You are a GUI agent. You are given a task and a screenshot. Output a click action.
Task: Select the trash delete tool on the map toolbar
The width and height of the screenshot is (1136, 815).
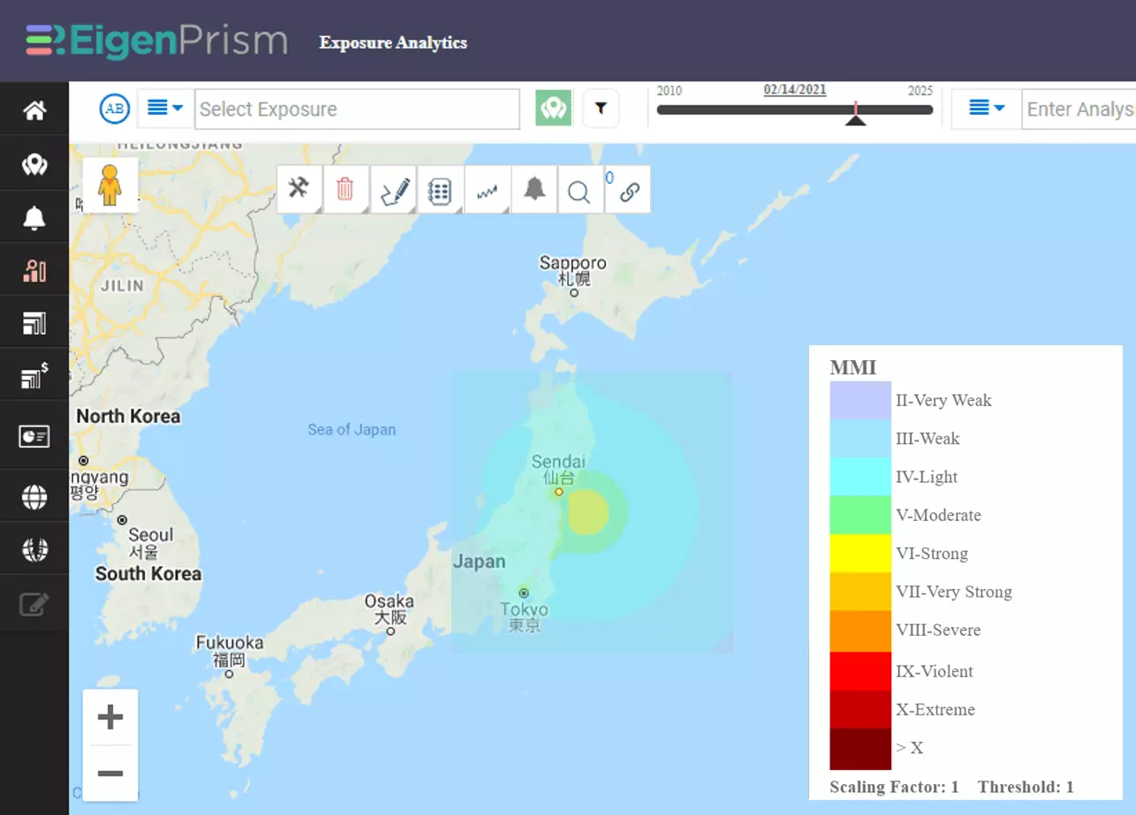(345, 189)
